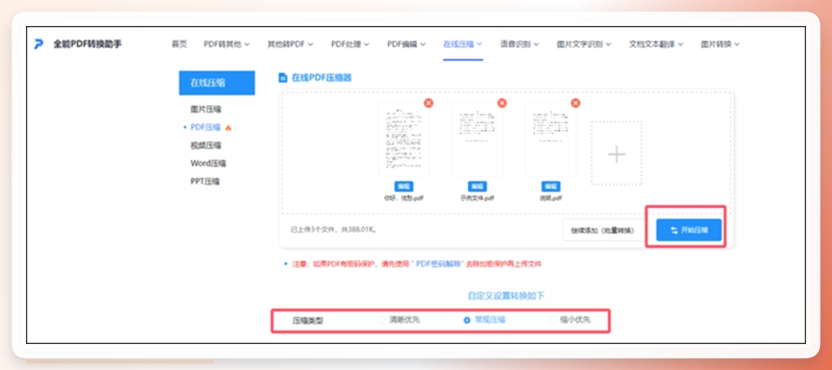This screenshot has height=370, width=832.
Task: Remove the 你好 PDF with its red X
Action: point(428,103)
